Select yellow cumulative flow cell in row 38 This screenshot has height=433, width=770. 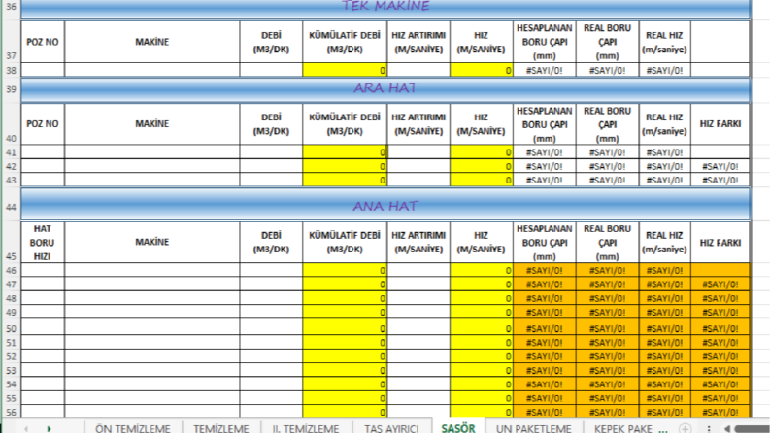(345, 70)
